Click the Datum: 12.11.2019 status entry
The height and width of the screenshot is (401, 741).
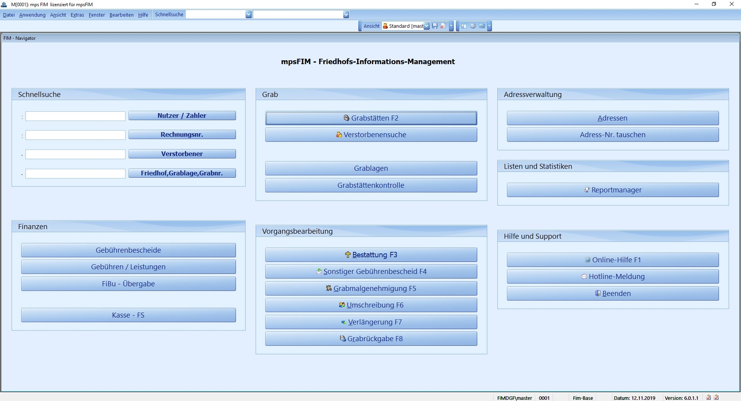[634, 398]
